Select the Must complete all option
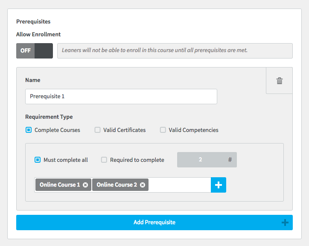This screenshot has height=246, width=309. point(38,160)
